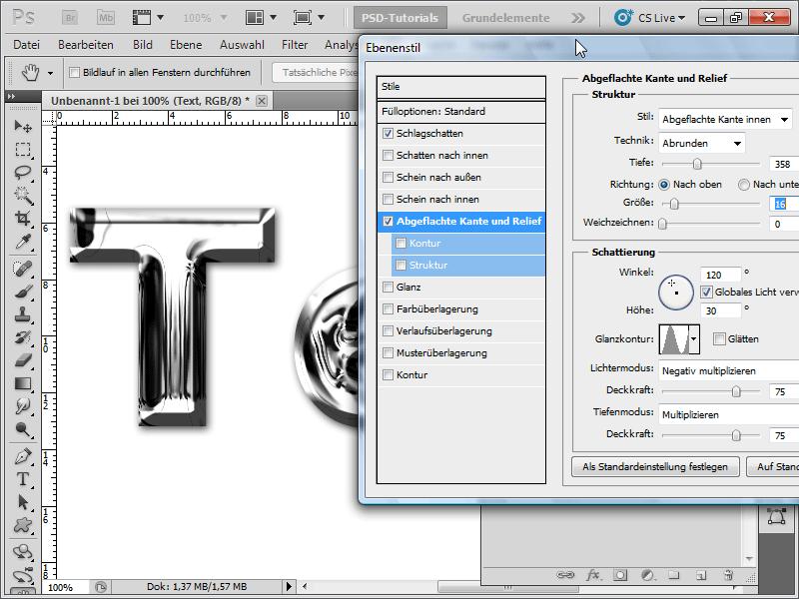Select the Nach oben radio button
The width and height of the screenshot is (799, 599).
[664, 185]
